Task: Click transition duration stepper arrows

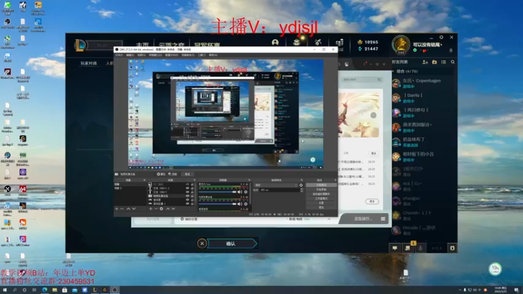Action: coord(301,190)
